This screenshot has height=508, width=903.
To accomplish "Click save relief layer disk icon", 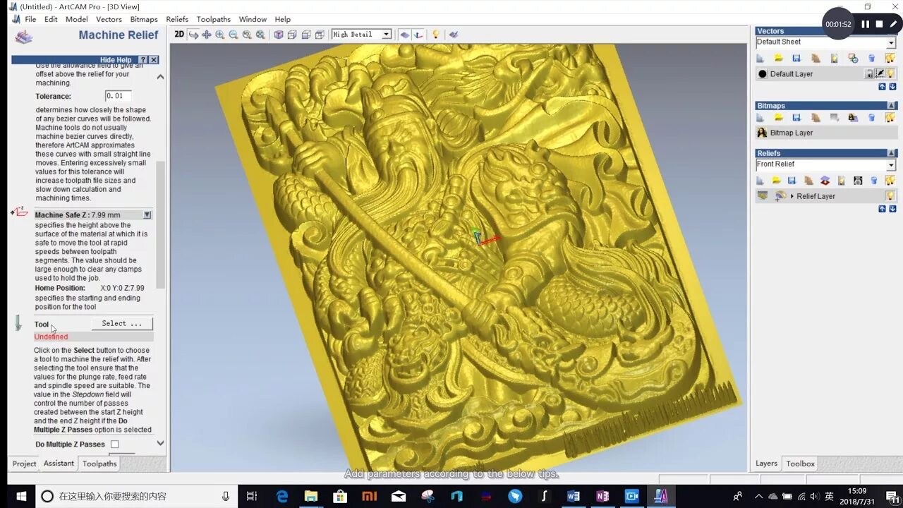I will pyautogui.click(x=792, y=181).
